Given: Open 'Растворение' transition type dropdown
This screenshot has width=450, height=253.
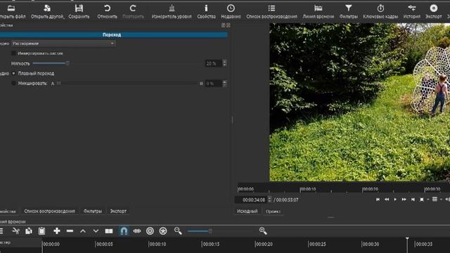Looking at the screenshot, I should pos(63,44).
